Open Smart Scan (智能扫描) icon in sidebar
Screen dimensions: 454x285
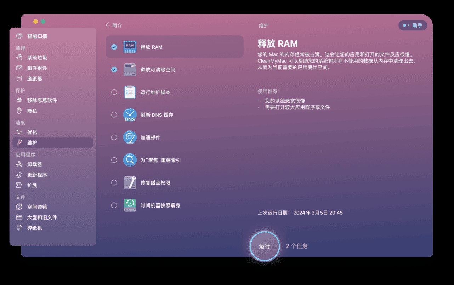[x=19, y=36]
